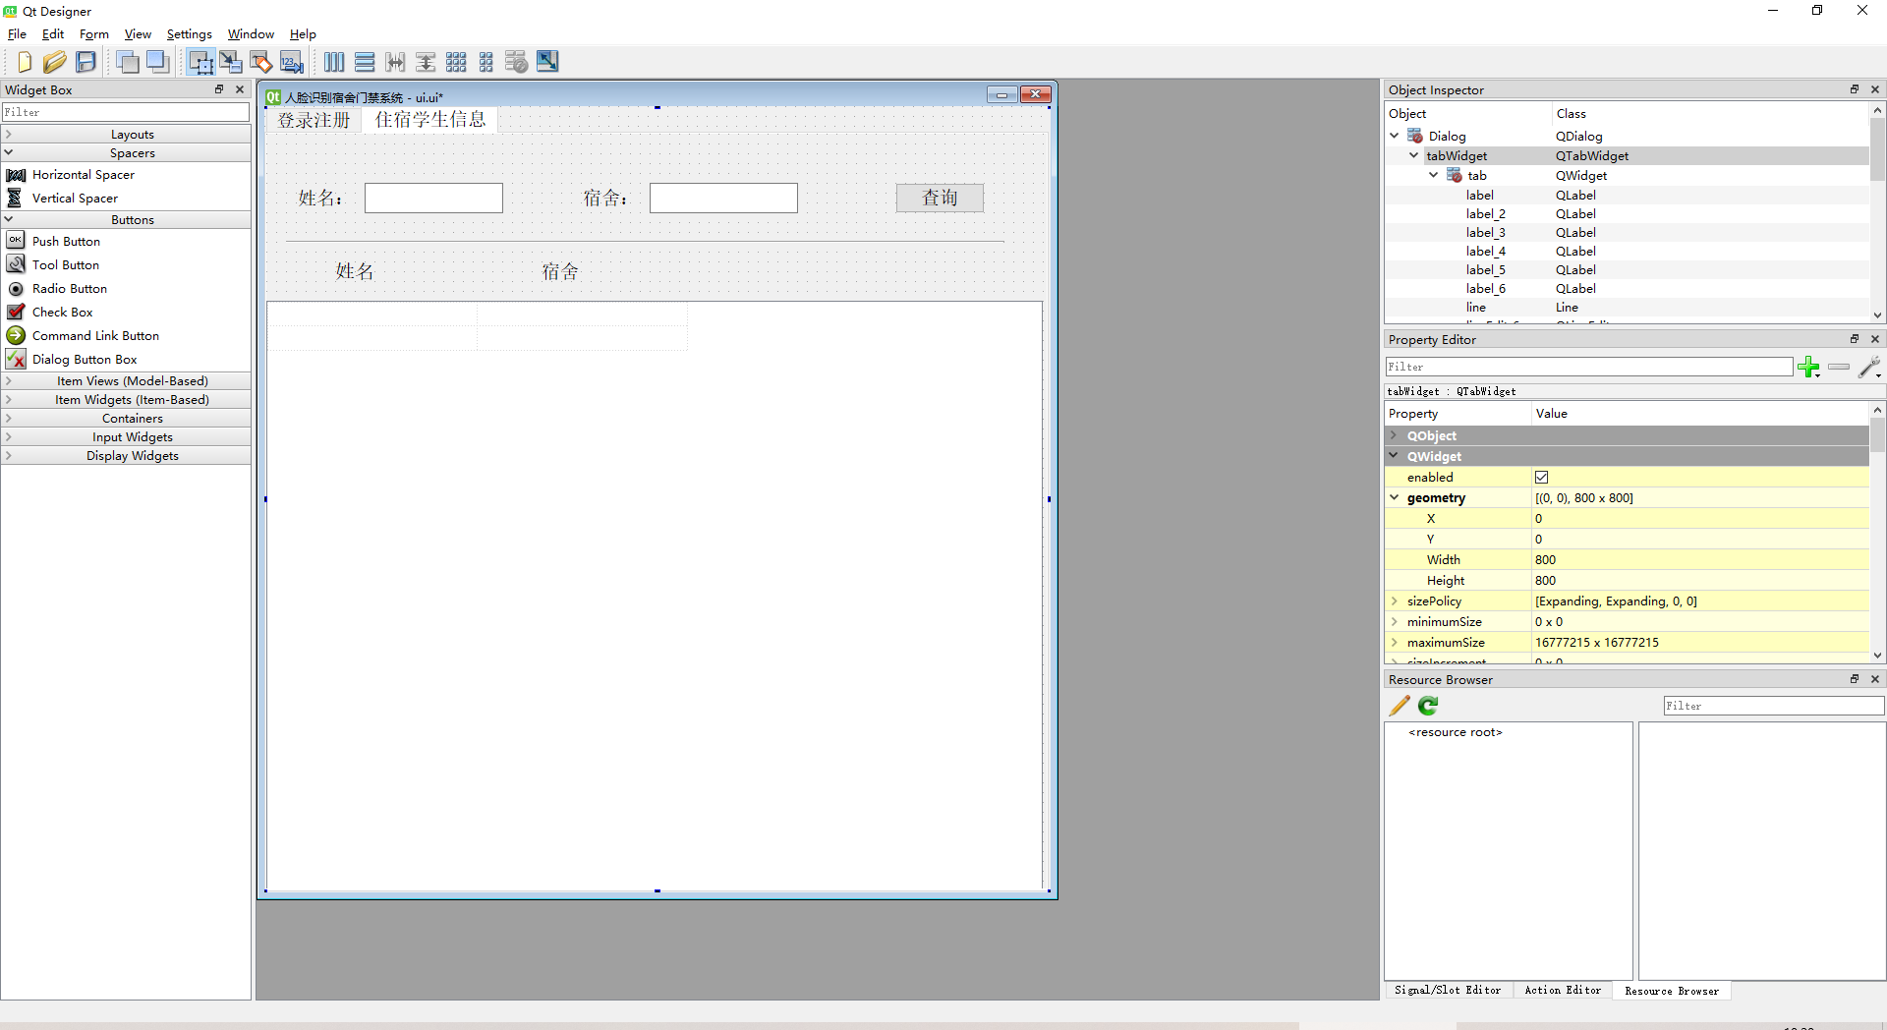Reload resources with green refresh icon

tap(1428, 706)
